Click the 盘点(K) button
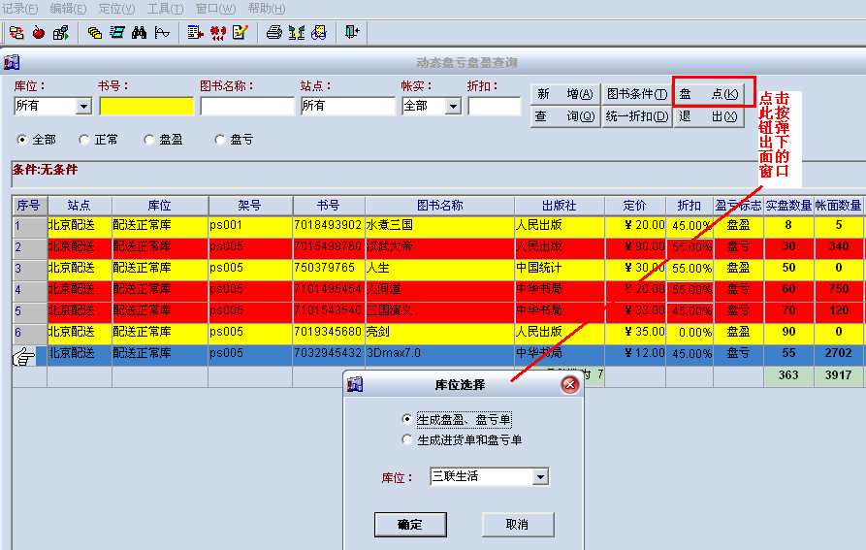This screenshot has width=866, height=550. [x=709, y=94]
